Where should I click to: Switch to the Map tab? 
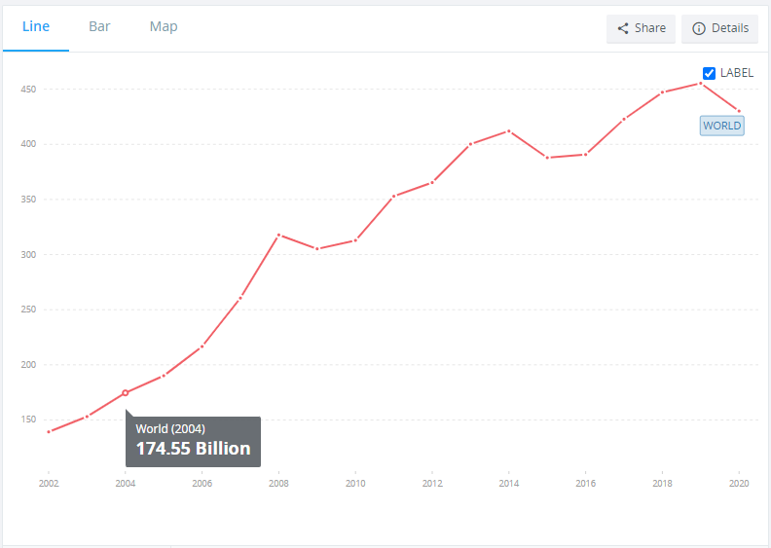[164, 27]
